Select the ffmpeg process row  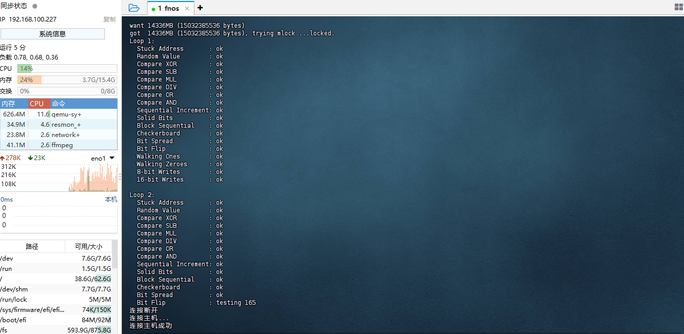click(59, 145)
